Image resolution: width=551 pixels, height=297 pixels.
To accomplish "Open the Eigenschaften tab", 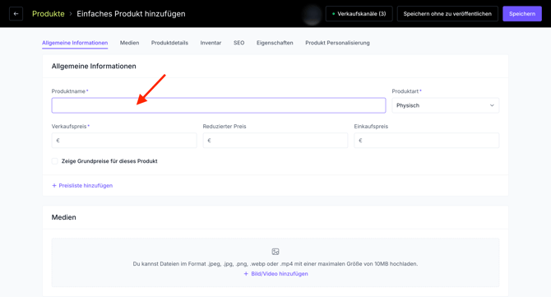I will point(275,43).
